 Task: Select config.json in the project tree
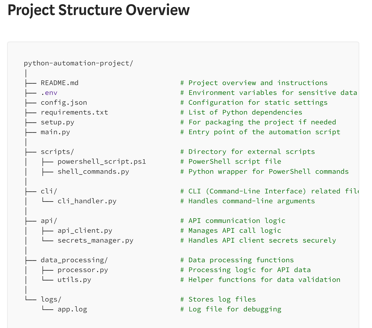64,103
